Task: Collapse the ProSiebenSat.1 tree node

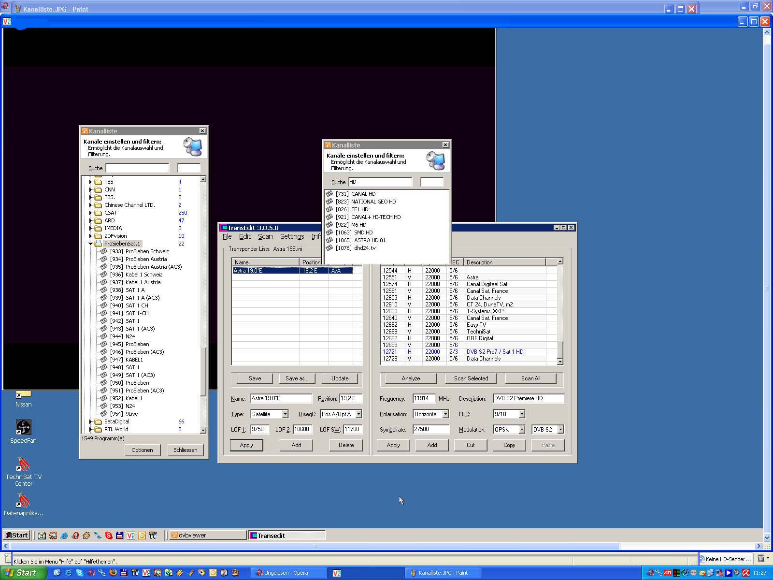Action: [x=90, y=244]
